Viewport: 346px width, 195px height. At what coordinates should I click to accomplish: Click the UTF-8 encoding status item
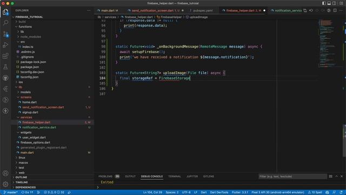pyautogui.click(x=186, y=192)
